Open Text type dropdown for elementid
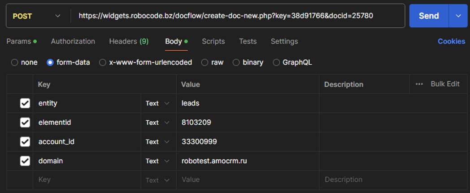This screenshot has width=470, height=193. point(158,123)
